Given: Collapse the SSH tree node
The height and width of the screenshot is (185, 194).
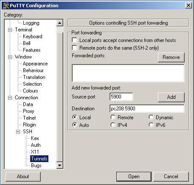Looking at the screenshot, I should (x=18, y=132).
